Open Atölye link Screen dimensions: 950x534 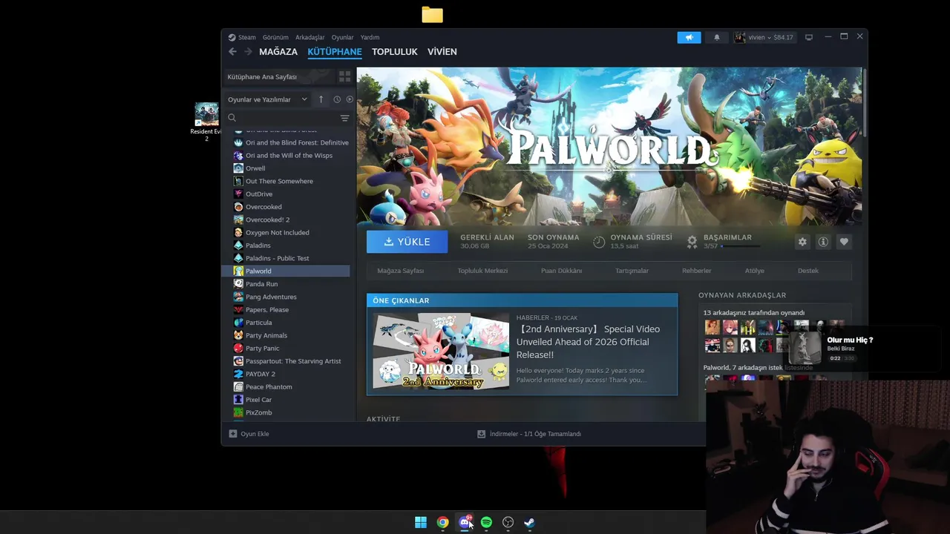point(755,271)
